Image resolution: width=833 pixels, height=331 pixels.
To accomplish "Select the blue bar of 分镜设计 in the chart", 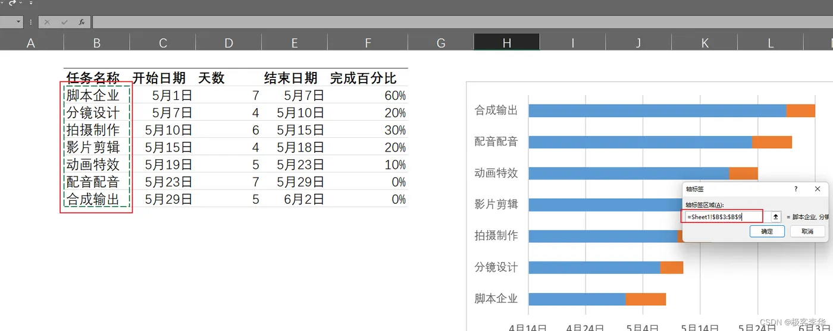I will (x=594, y=267).
